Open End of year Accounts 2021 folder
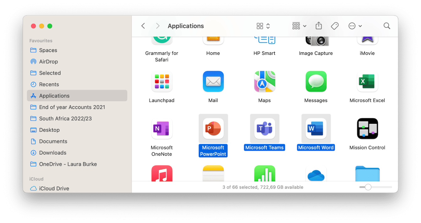This screenshot has width=421, height=223. click(77, 107)
